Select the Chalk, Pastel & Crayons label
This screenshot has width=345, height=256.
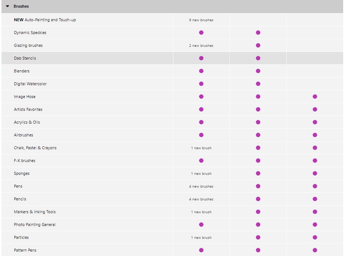click(35, 148)
